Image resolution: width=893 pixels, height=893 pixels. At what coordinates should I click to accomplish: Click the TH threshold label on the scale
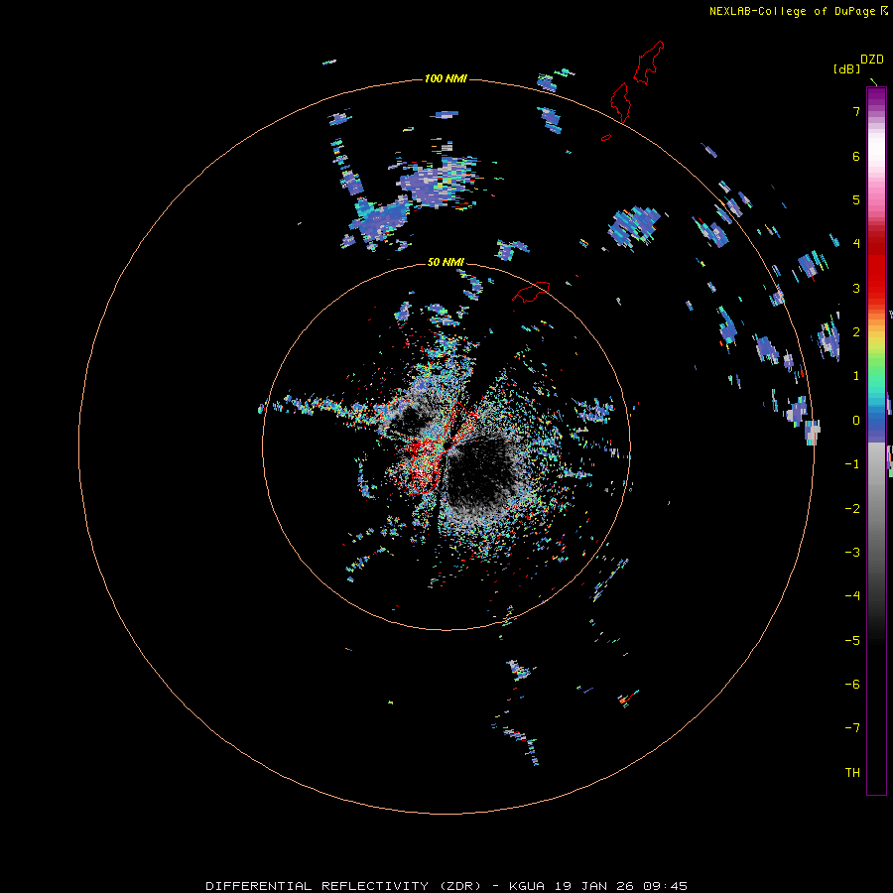click(852, 773)
